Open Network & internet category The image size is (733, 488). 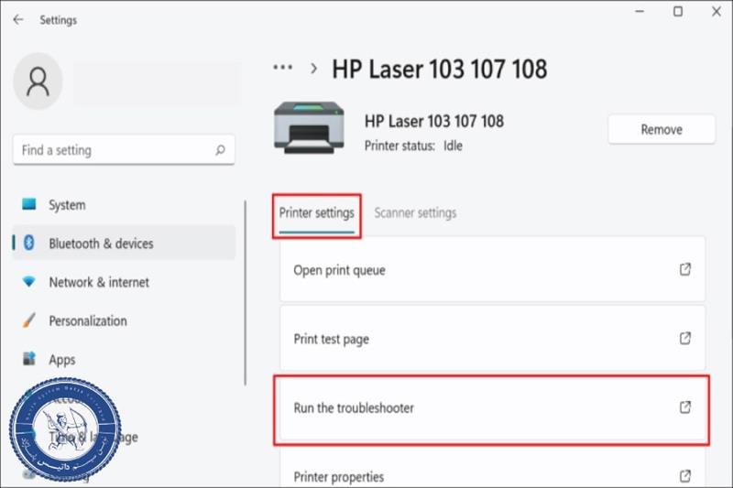pos(124,282)
